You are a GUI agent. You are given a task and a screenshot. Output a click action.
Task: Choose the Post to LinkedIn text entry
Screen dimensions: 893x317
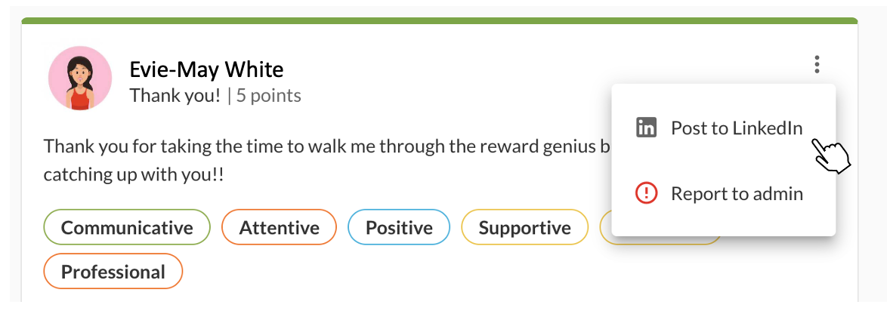pos(737,128)
